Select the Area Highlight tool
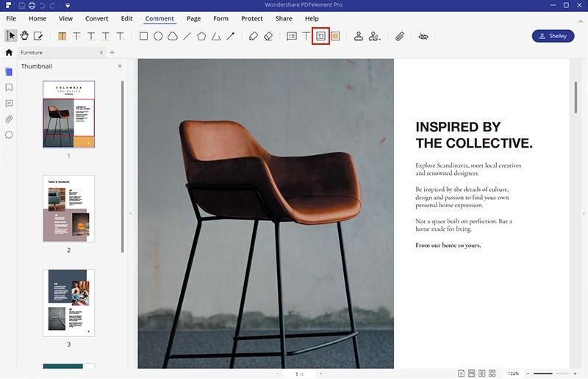The image size is (588, 379). 336,36
